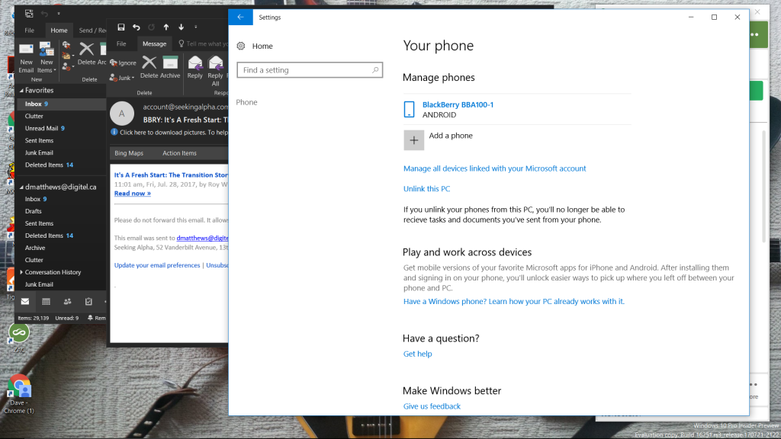Expand the Conversation History folder
The height and width of the screenshot is (439, 781).
[x=21, y=272]
